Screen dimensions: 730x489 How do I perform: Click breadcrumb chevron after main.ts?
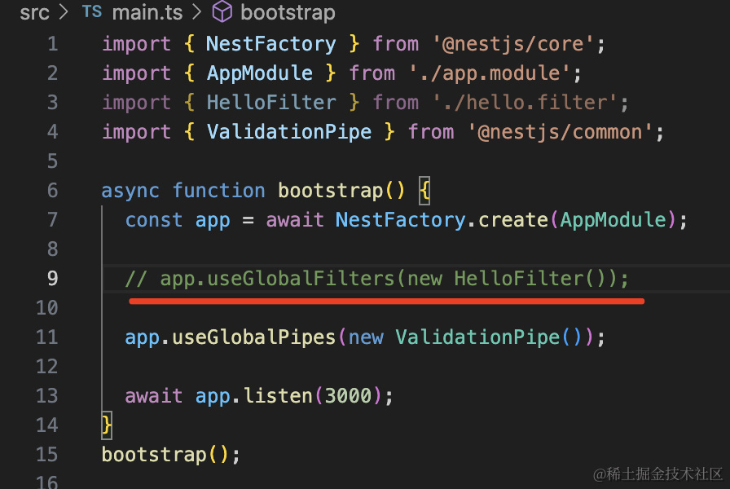196,13
